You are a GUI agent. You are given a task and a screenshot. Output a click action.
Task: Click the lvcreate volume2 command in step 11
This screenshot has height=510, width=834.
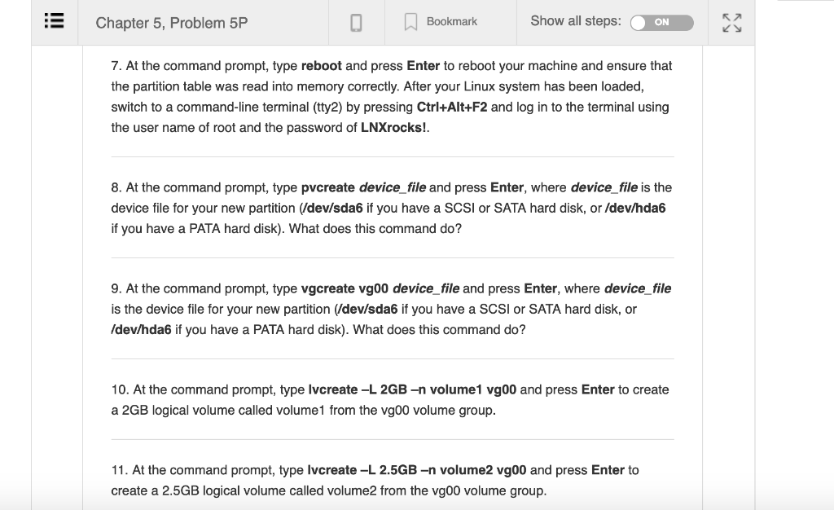click(417, 470)
